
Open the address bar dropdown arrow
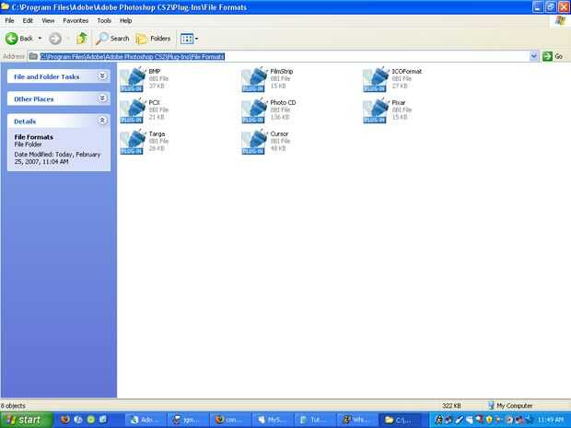(x=534, y=56)
